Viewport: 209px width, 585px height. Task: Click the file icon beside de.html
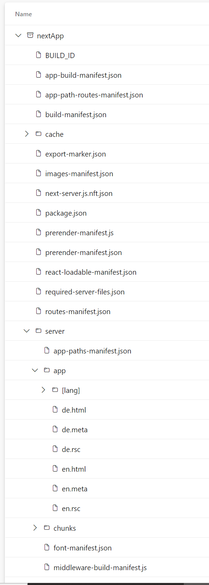click(x=55, y=409)
